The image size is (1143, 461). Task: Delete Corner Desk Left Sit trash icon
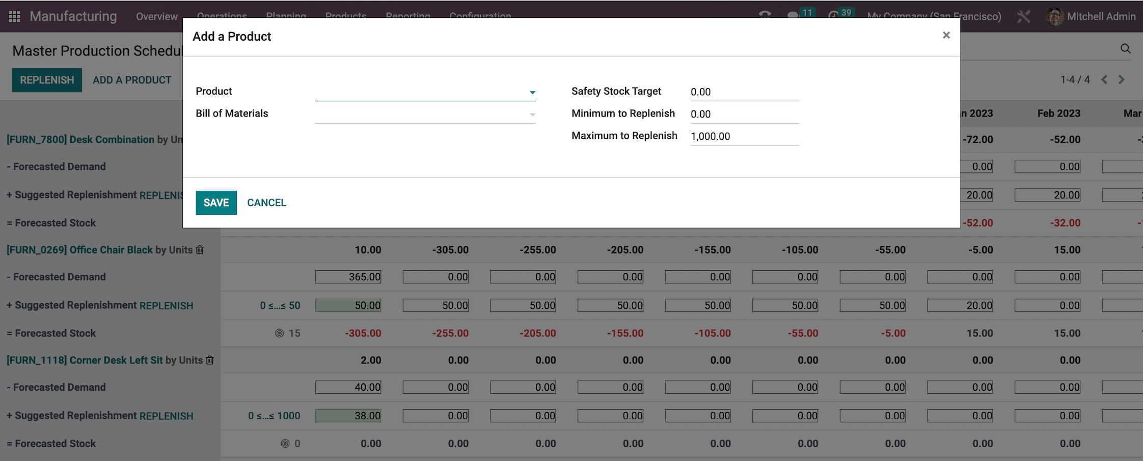coord(210,360)
